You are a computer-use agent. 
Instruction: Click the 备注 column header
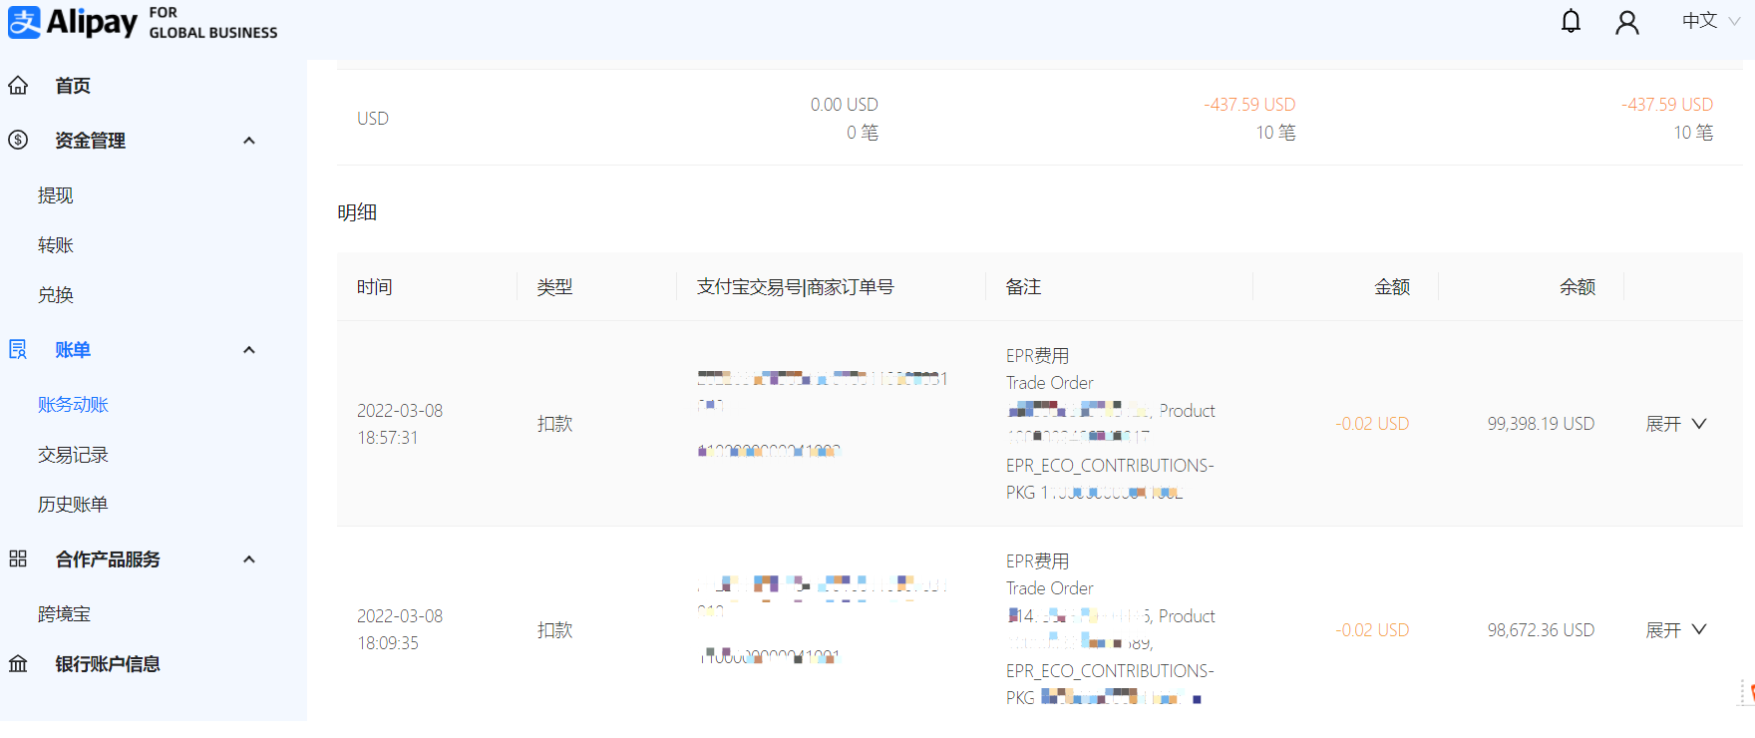coord(1023,287)
